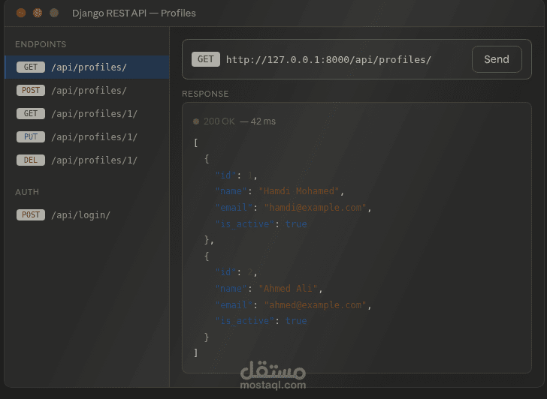Click the GET method badge in URL bar
Screen dimensions: 547x399
click(205, 59)
